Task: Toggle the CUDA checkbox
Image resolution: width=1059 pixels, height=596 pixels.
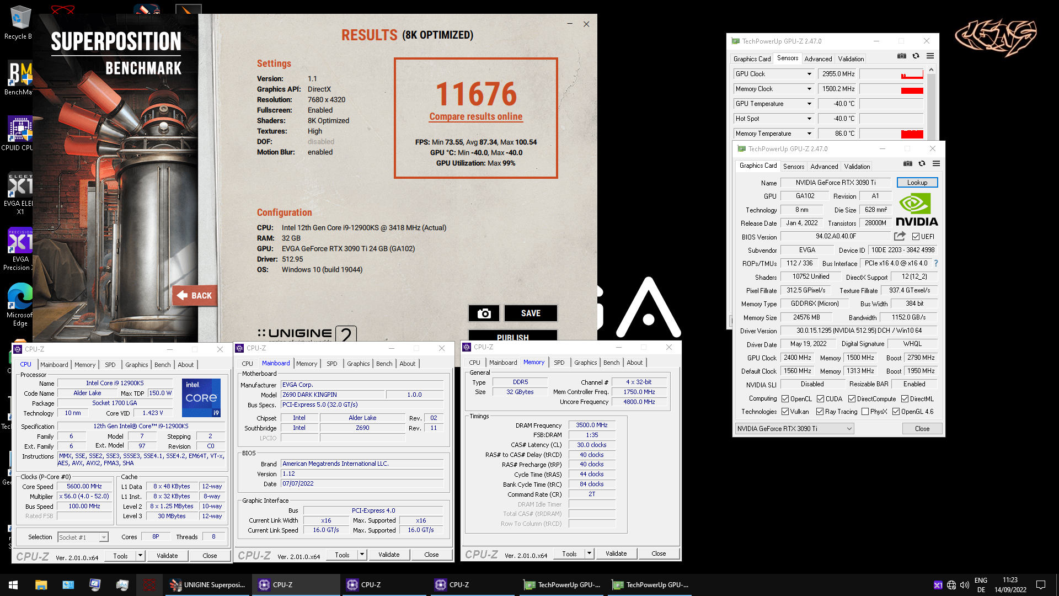Action: (820, 399)
